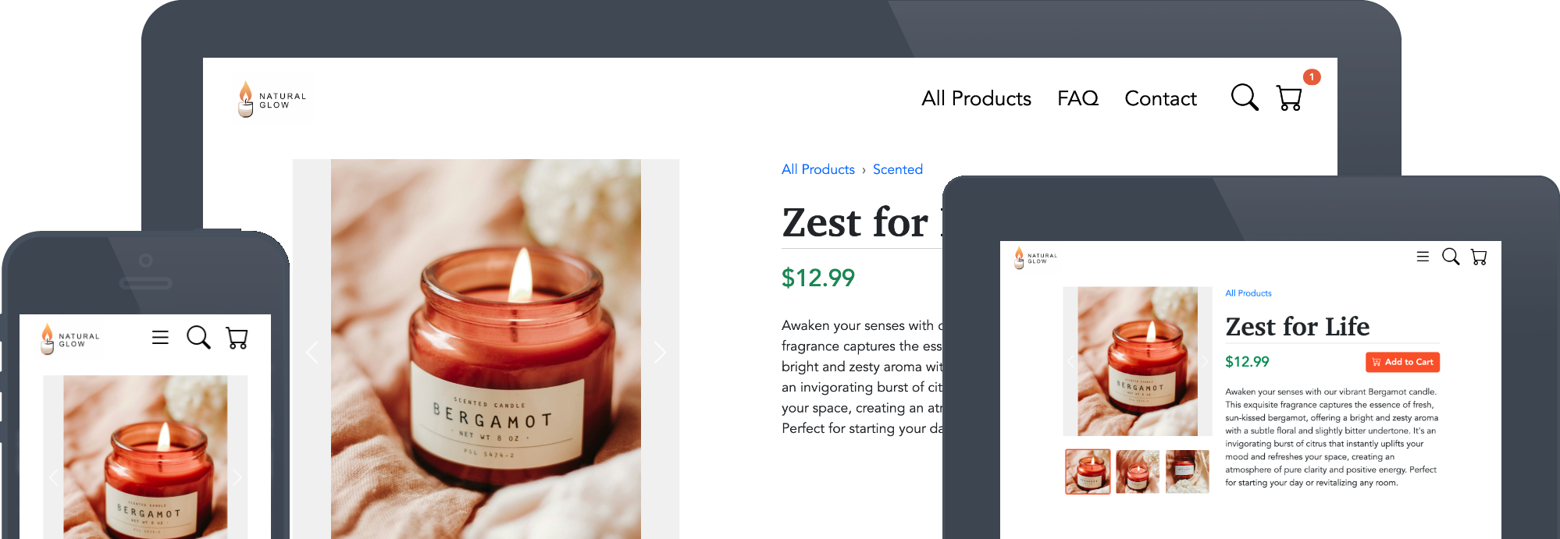
Task: Advance to next image on phone carousel
Action: point(237,477)
